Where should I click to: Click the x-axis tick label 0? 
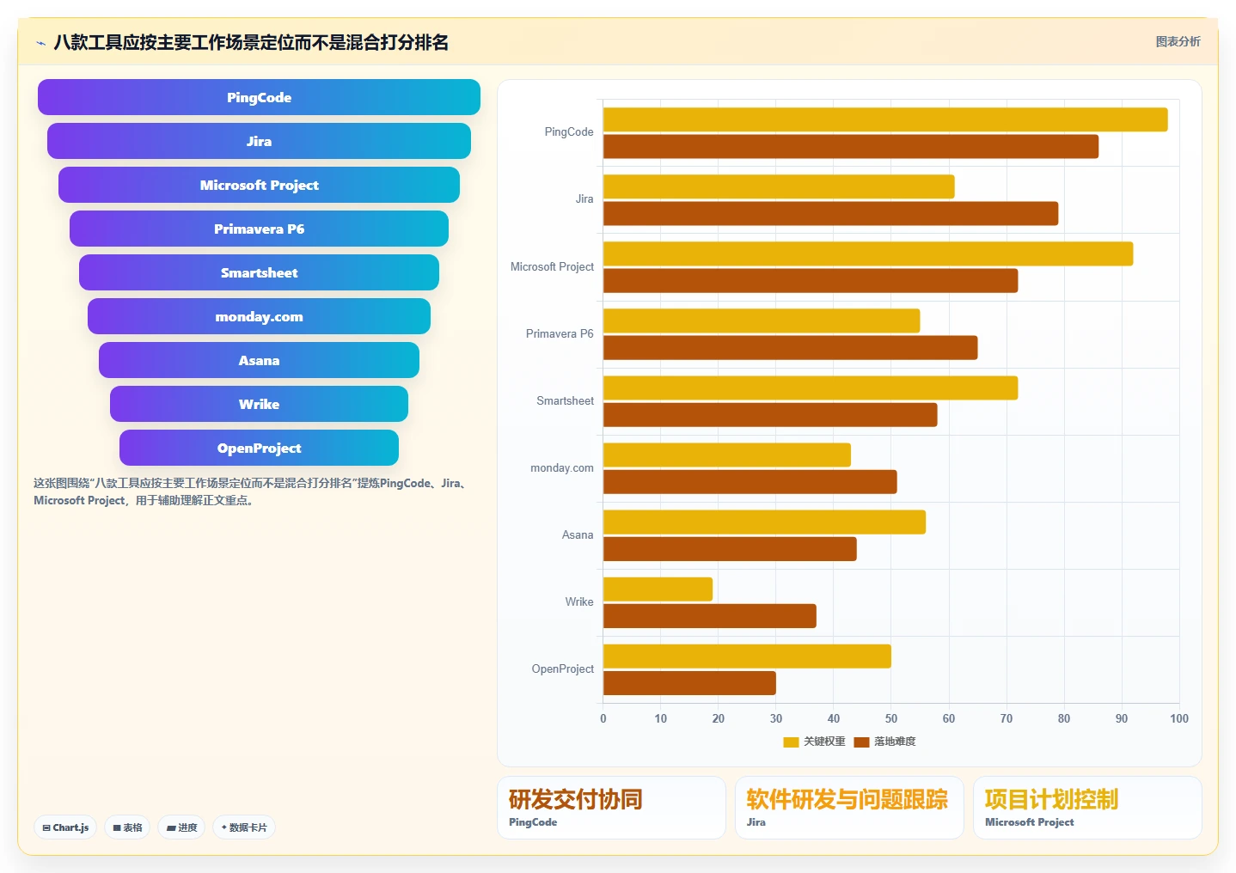tap(603, 718)
